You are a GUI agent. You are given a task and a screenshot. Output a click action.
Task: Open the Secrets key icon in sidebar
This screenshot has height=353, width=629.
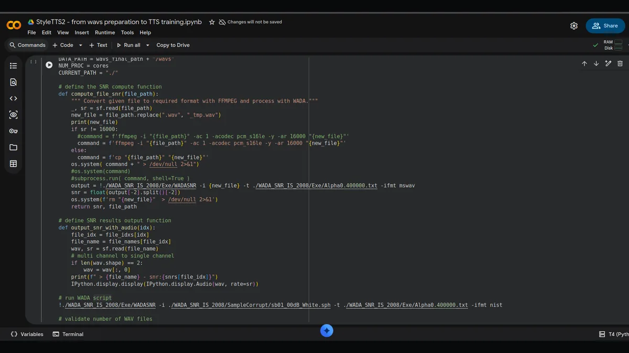(14, 131)
